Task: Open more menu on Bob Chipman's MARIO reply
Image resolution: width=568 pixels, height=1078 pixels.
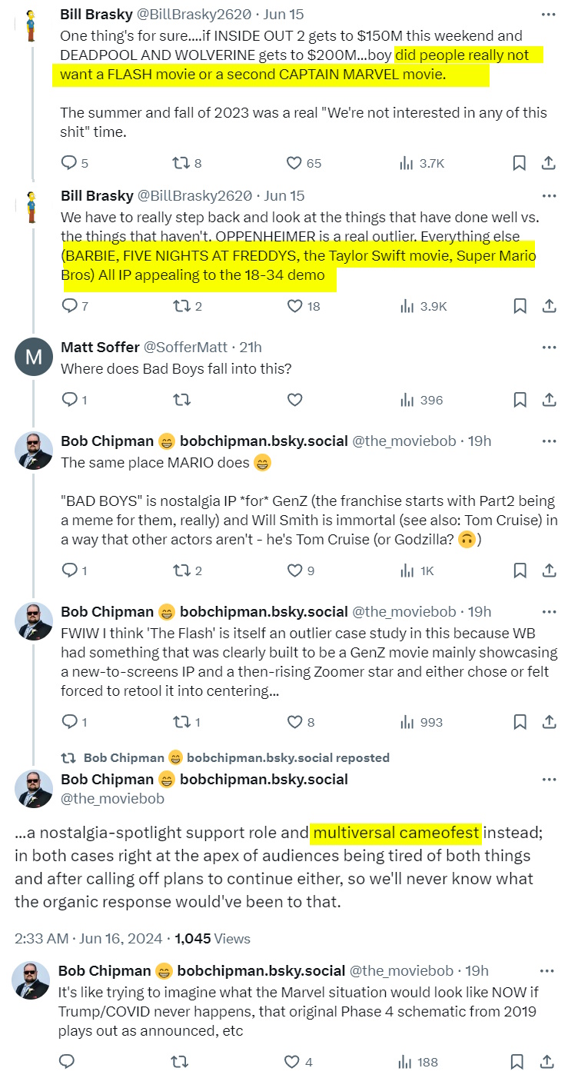Action: (x=548, y=441)
